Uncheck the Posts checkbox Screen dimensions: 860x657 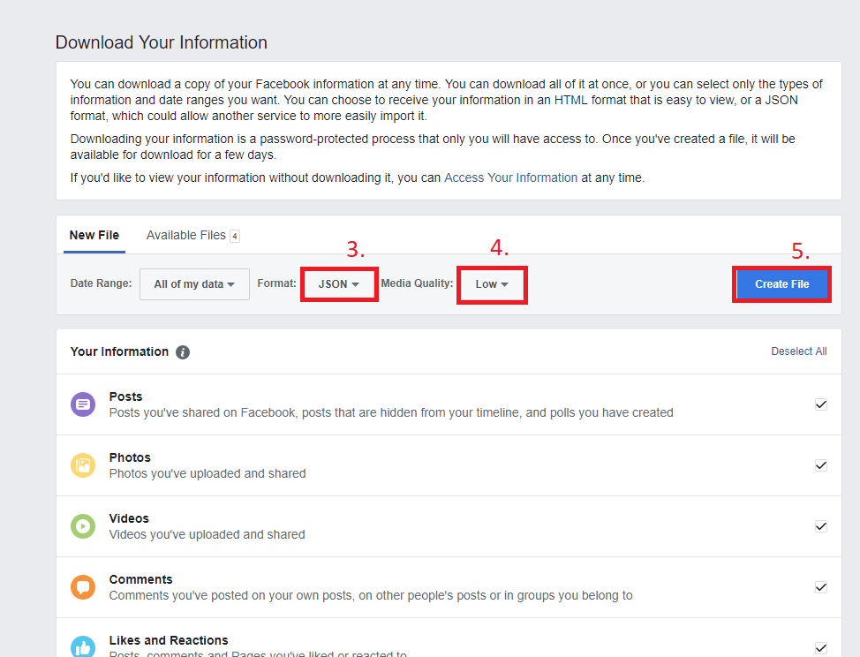[x=820, y=404]
